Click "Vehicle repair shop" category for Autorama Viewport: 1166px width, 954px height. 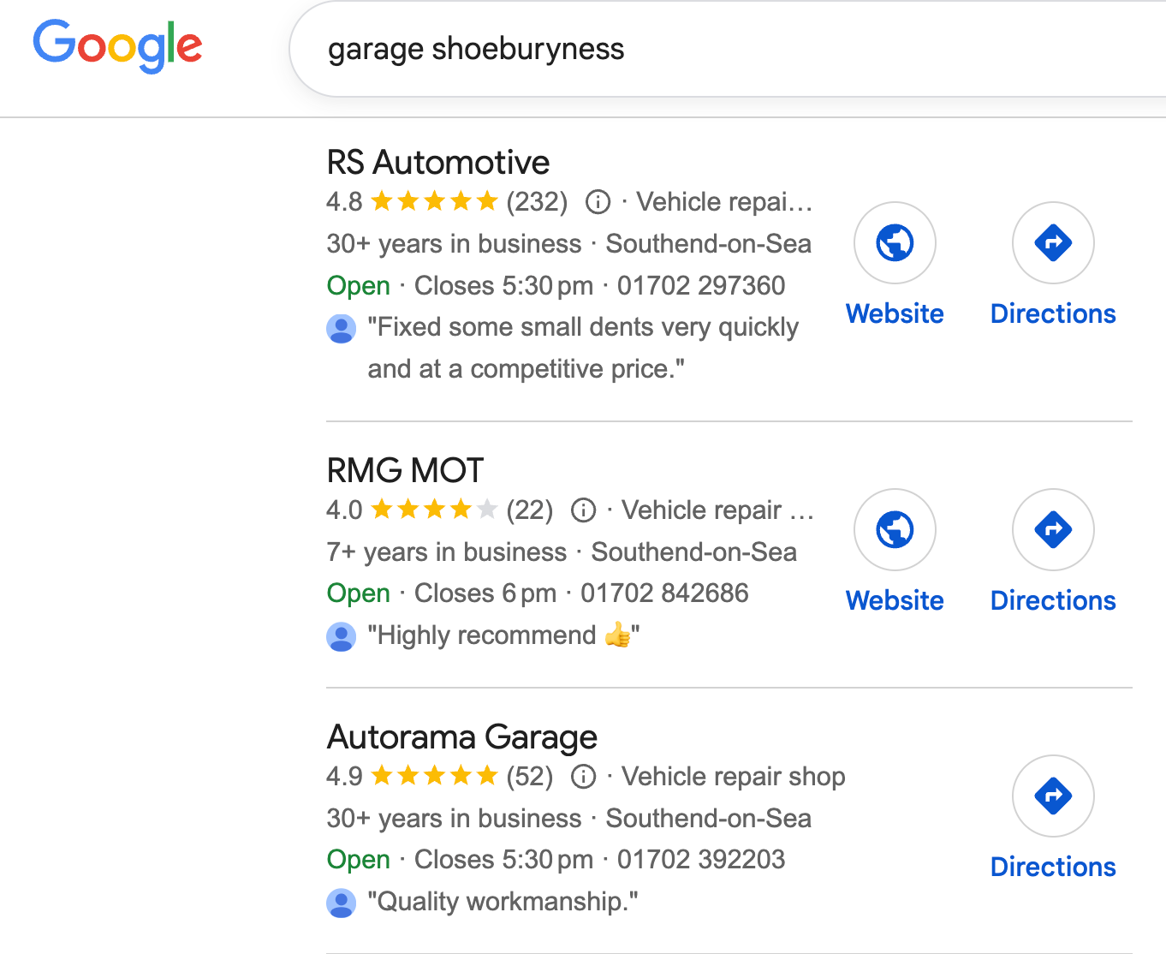point(734,776)
